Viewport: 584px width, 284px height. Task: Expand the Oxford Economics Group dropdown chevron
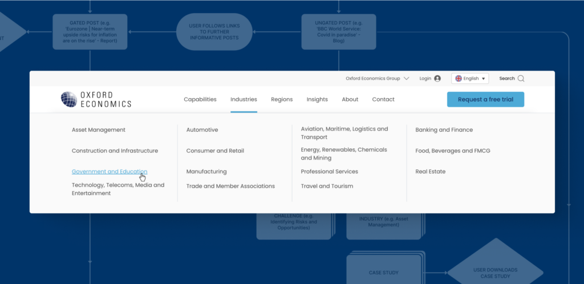(x=406, y=79)
